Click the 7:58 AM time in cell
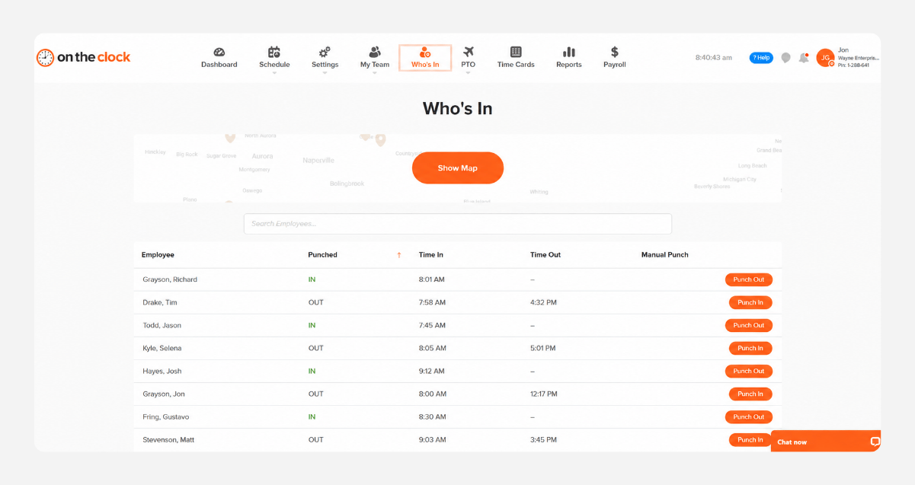The image size is (915, 485). pos(432,302)
